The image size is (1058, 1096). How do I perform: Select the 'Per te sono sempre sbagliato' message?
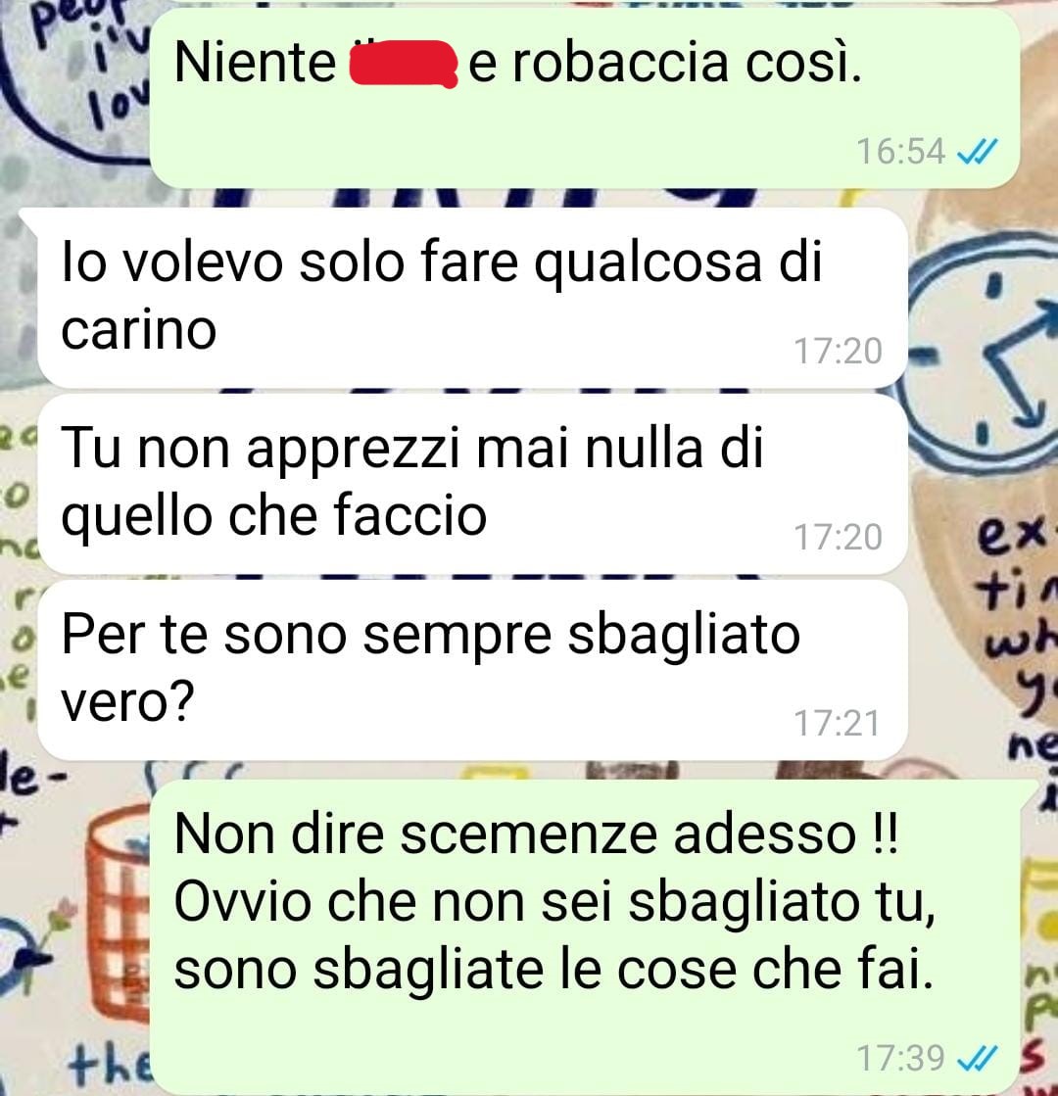pos(472,670)
